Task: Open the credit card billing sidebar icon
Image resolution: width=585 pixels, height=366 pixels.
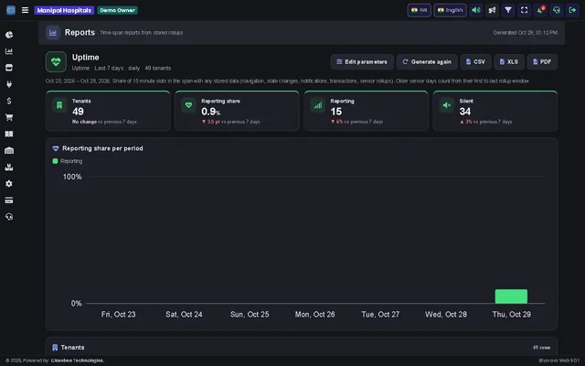Action: (9, 200)
